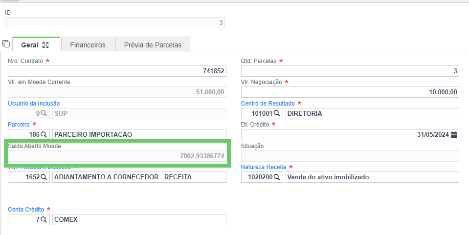Click the TOP code field 1652
Screen dimensions: 469x235
coord(29,177)
